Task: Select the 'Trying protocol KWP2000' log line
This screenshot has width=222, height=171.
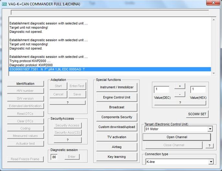Action: [x=30, y=61]
